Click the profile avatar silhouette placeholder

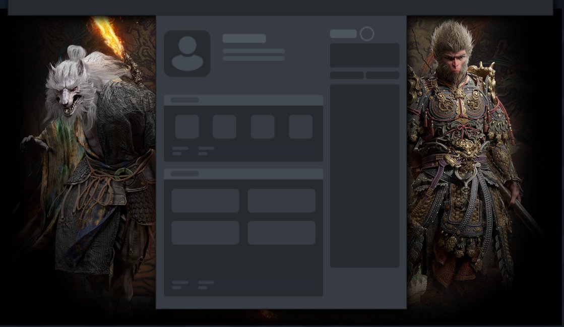pos(187,53)
